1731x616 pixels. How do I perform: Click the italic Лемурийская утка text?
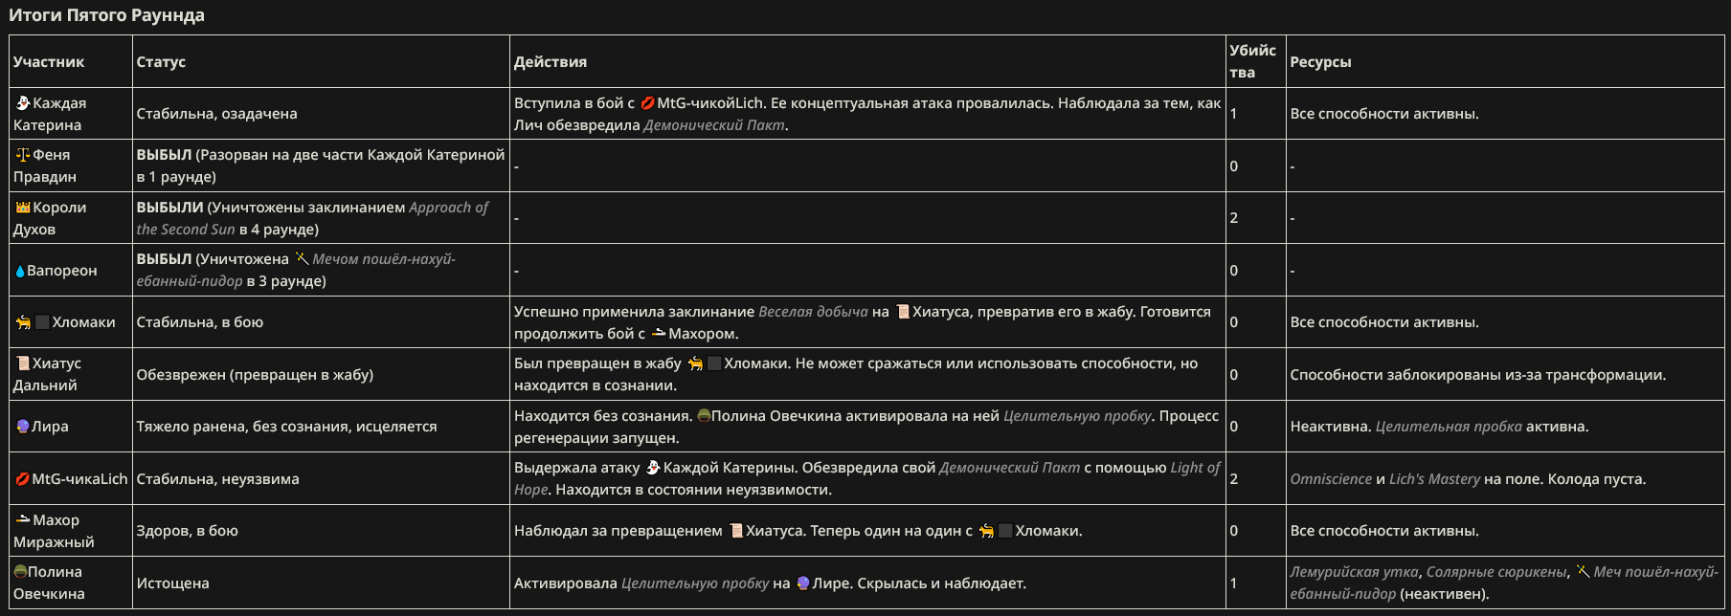[1354, 572]
